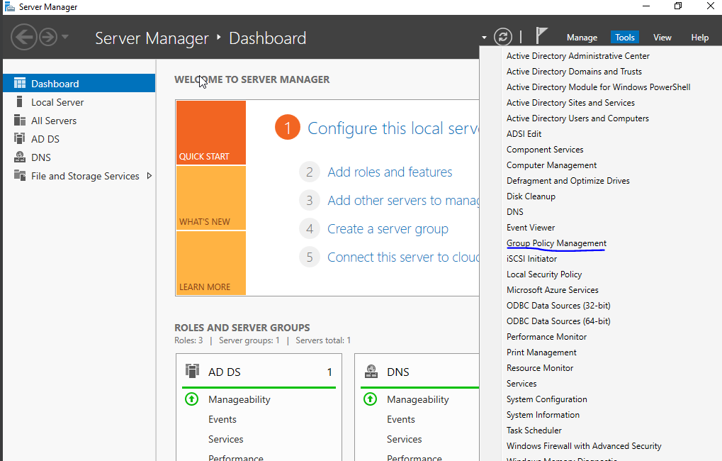Open Print Management from Tools menu
This screenshot has width=722, height=461.
pos(541,352)
